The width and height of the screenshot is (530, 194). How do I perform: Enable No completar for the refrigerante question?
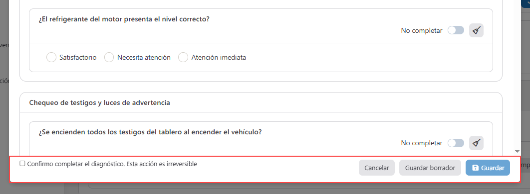[456, 31]
